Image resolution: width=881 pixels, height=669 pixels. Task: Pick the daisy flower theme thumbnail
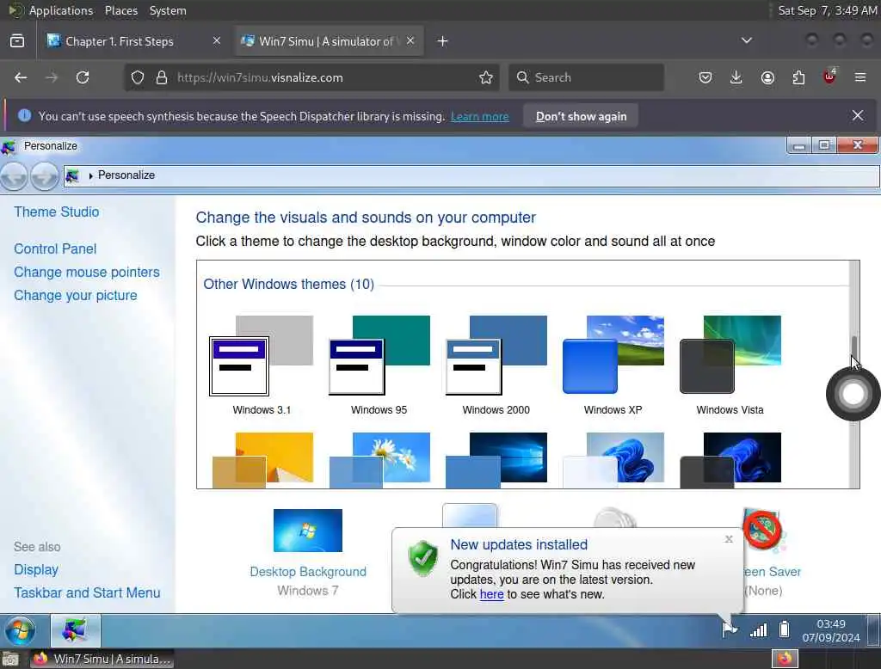[x=379, y=459]
